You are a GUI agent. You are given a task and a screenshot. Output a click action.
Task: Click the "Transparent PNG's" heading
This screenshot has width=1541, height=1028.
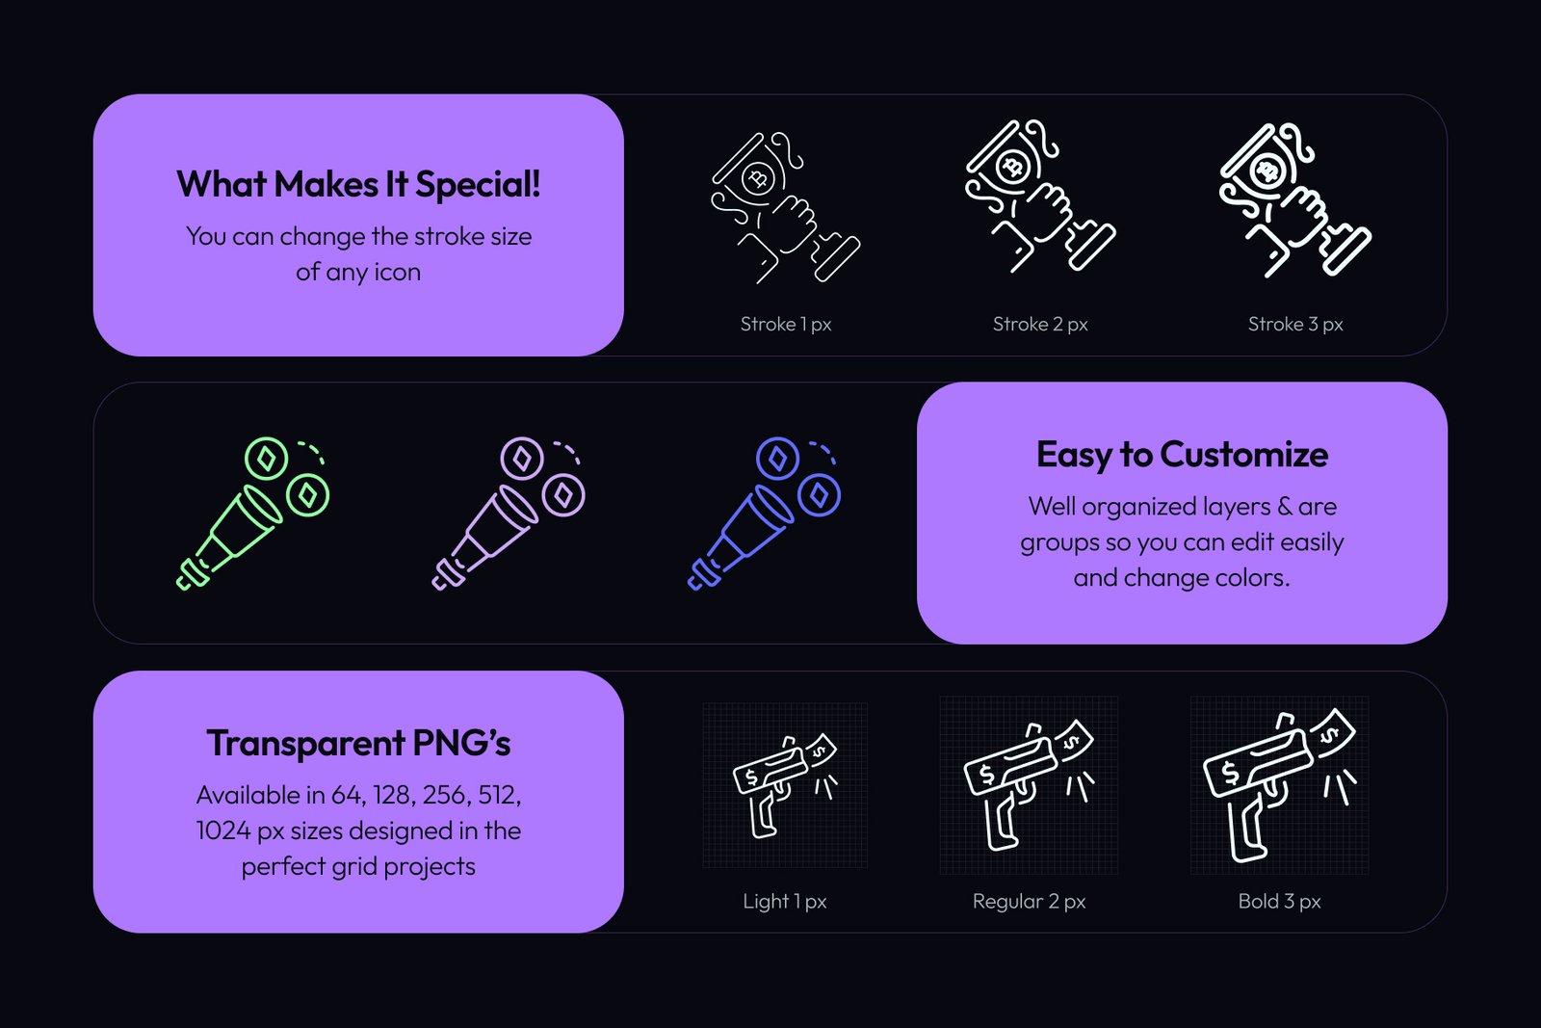pyautogui.click(x=358, y=743)
